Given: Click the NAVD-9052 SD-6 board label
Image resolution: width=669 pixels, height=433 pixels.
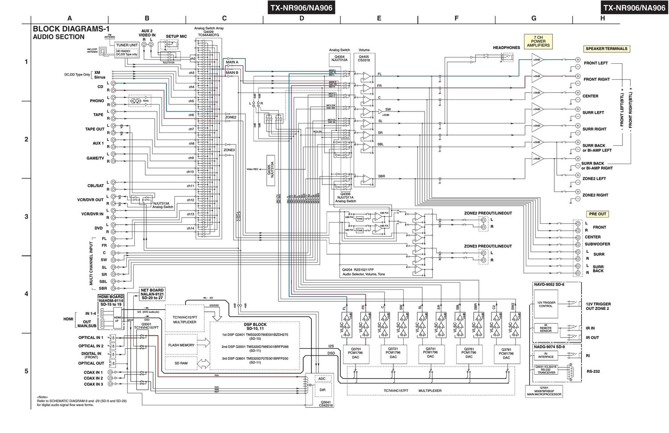Looking at the screenshot, I should point(549,285).
